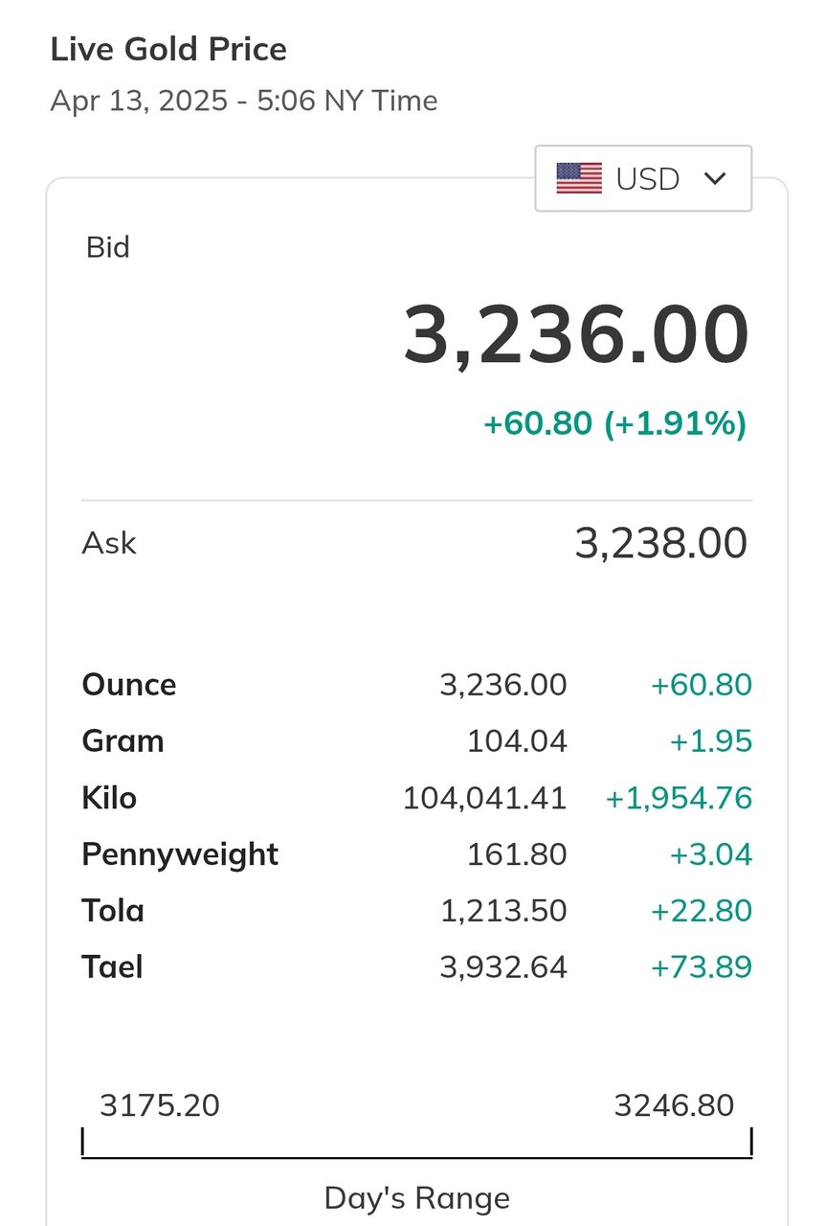The height and width of the screenshot is (1226, 825).
Task: Select the Ask price 3,238.00
Action: [660, 543]
